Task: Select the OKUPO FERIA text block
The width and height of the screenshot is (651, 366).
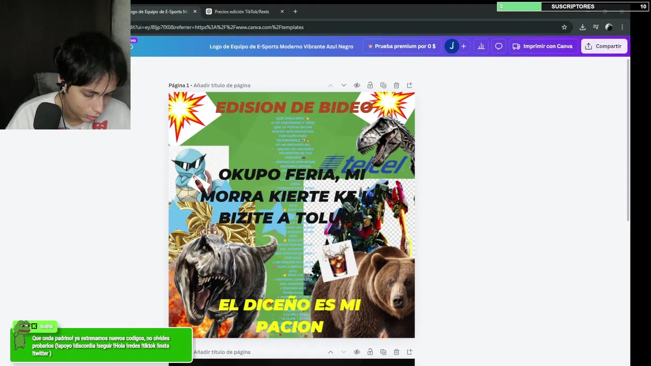Action: [291, 196]
